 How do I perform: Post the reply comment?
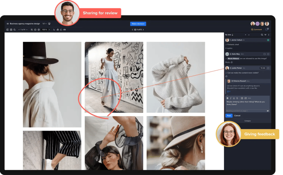(x=229, y=116)
